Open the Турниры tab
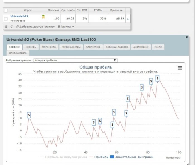The image size is (195, 165). click(x=31, y=47)
